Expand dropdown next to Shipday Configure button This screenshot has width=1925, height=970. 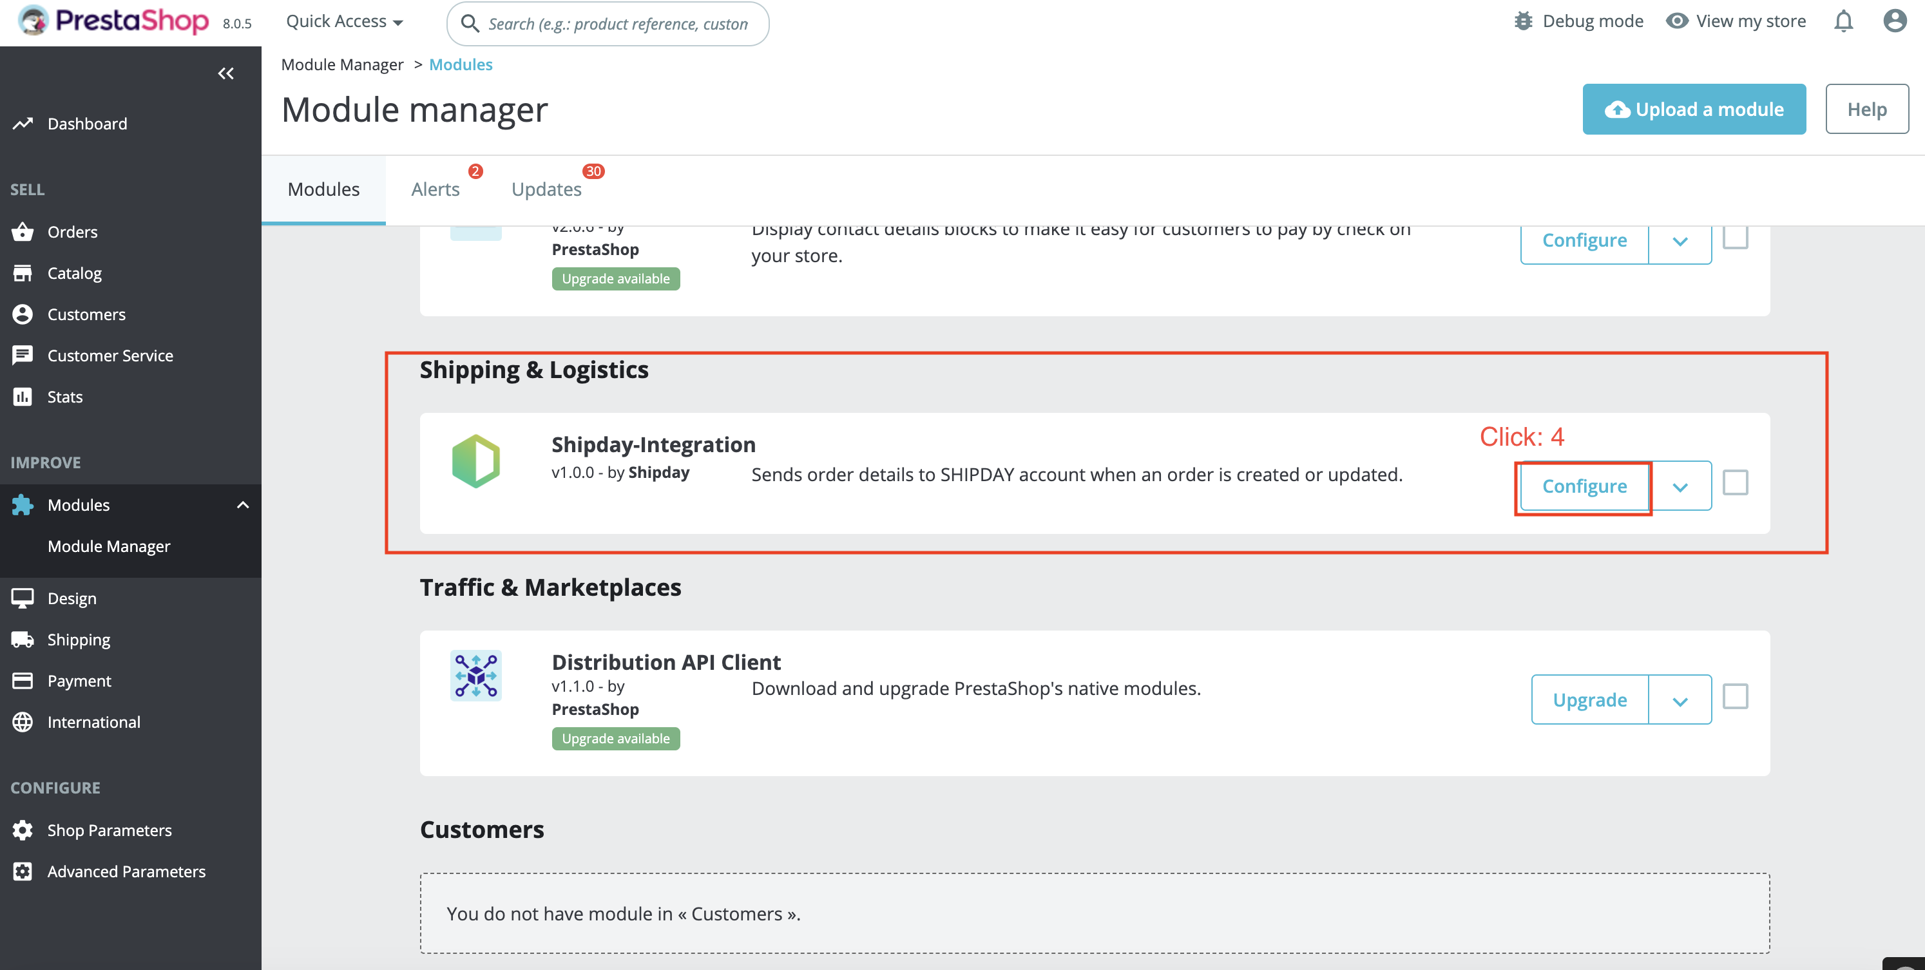pos(1680,487)
